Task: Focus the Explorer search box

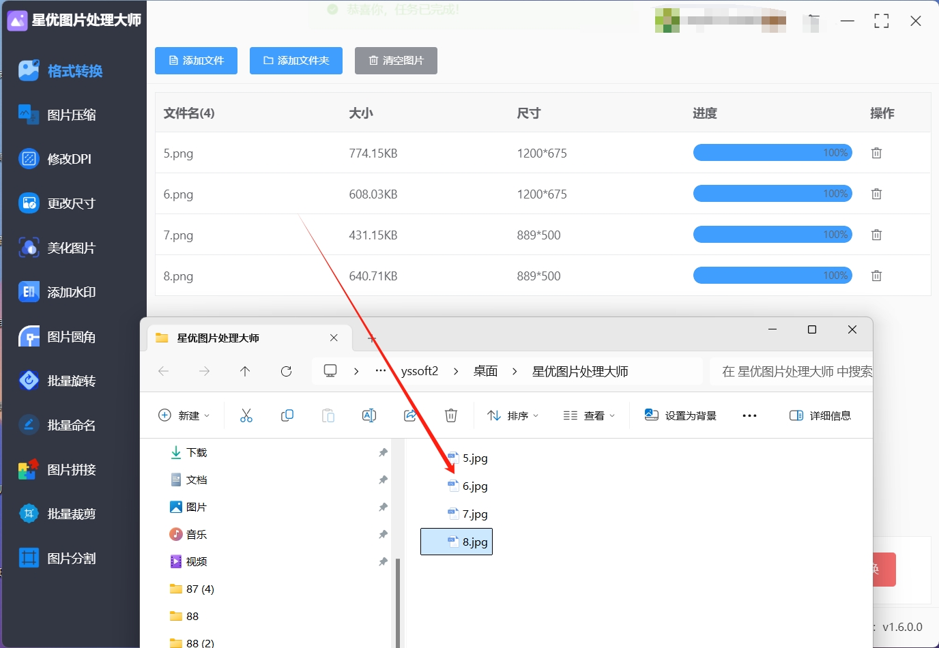Action: [x=792, y=371]
